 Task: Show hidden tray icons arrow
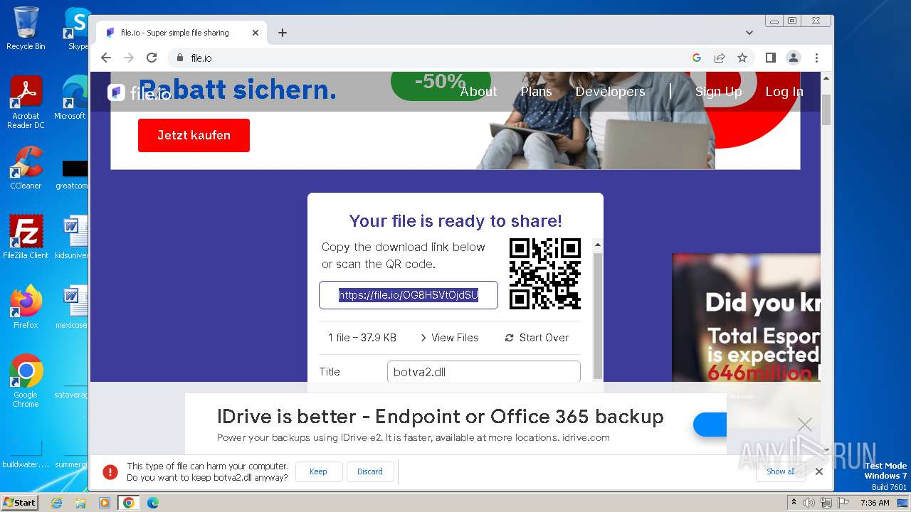click(x=794, y=503)
